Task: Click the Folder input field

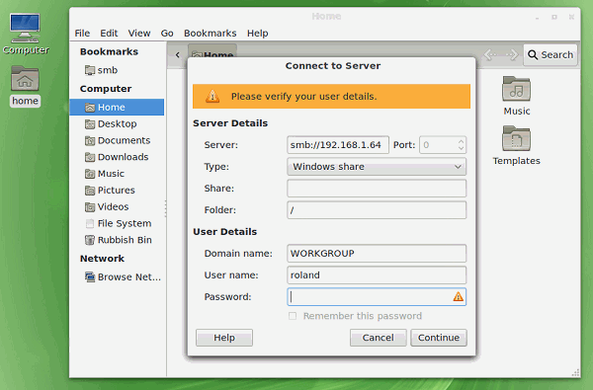Action: tap(377, 210)
